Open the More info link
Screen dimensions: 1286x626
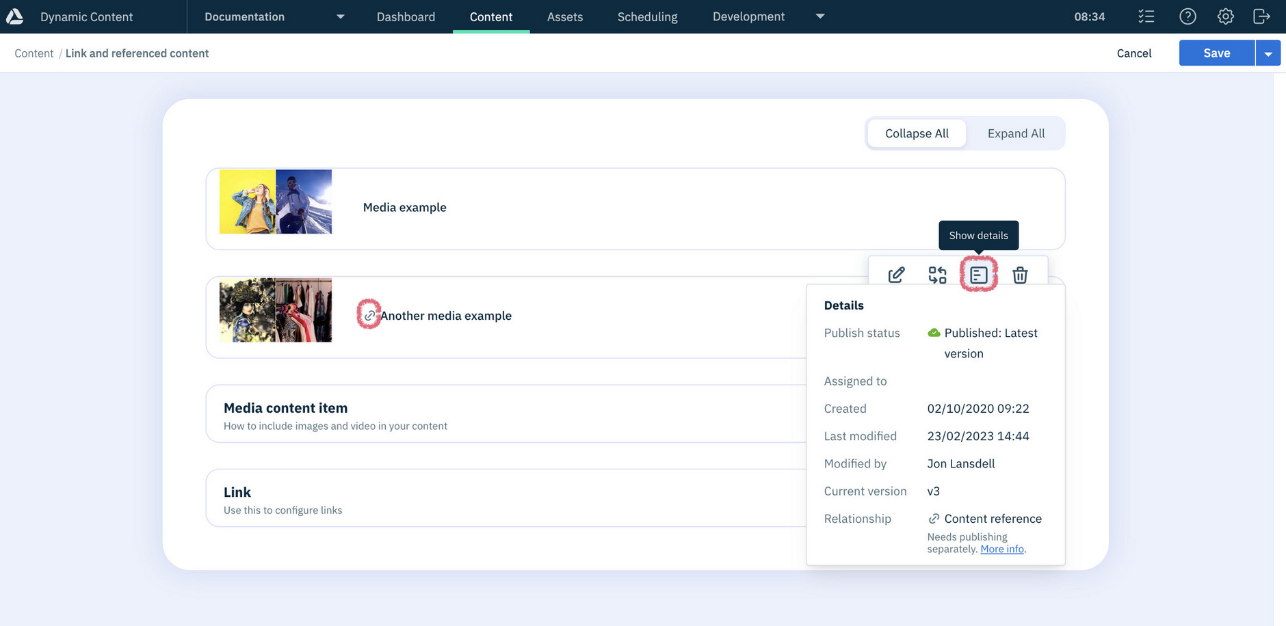(x=1002, y=549)
